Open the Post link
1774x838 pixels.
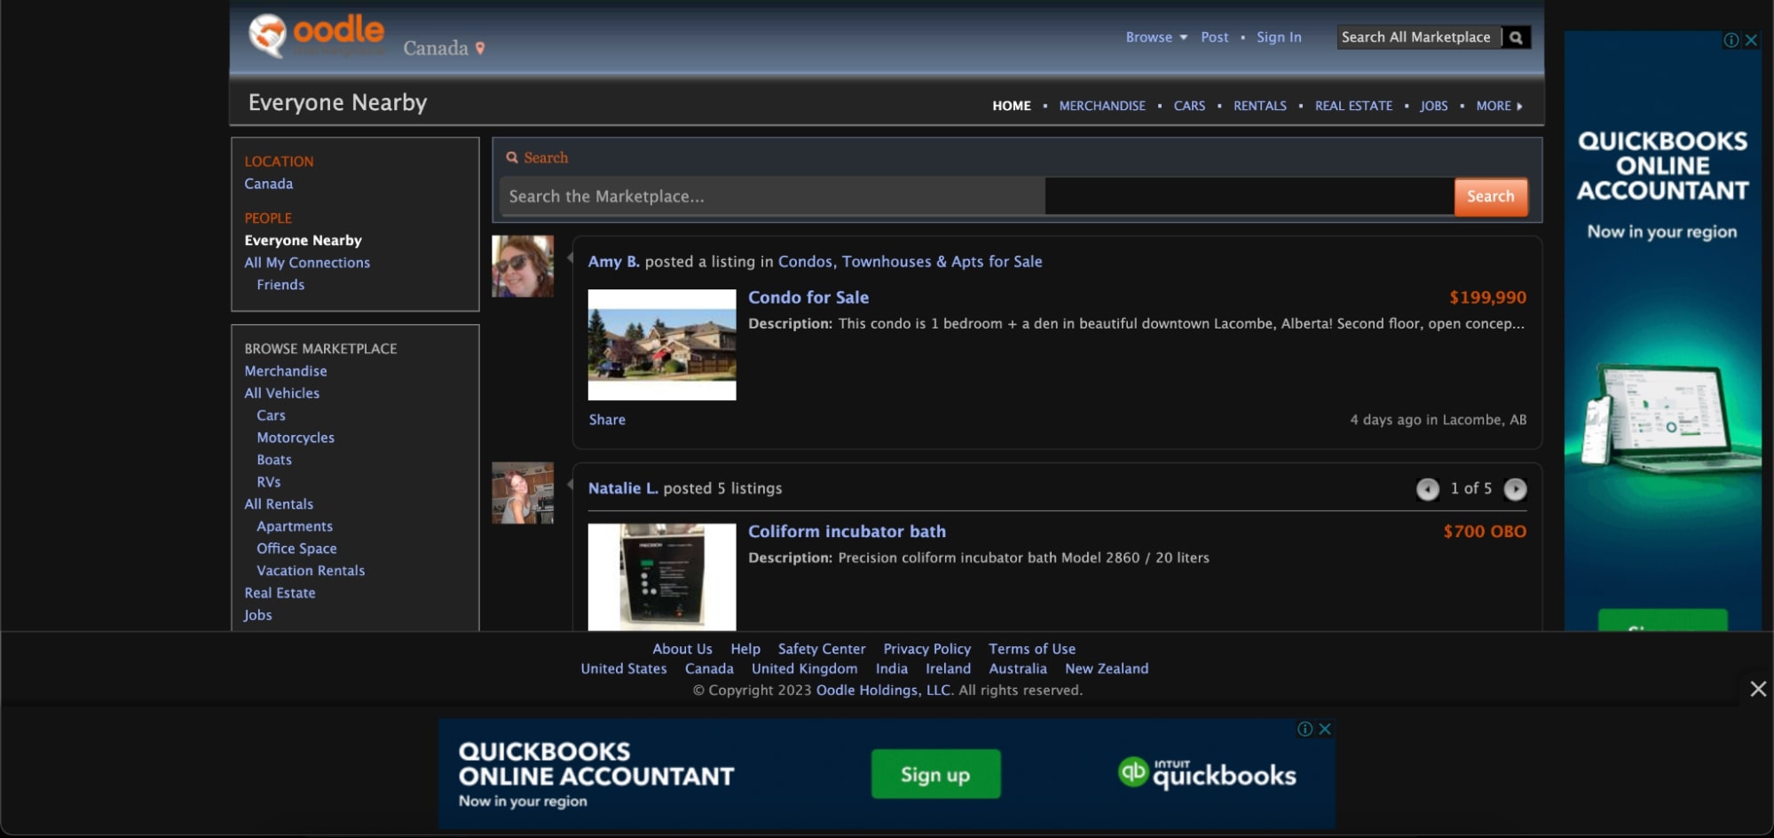pyautogui.click(x=1214, y=37)
